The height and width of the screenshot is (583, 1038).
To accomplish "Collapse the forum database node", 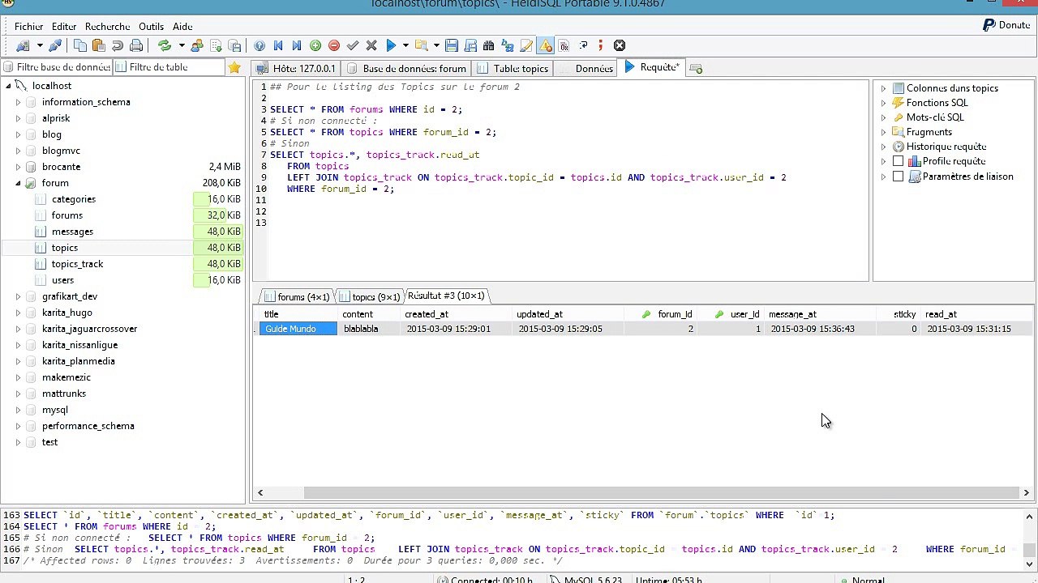I will pos(18,183).
